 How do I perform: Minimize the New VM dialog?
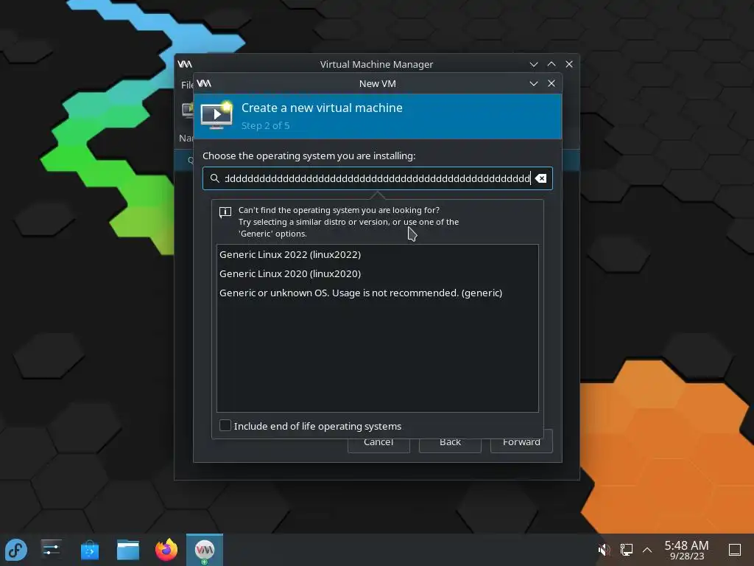tap(534, 83)
